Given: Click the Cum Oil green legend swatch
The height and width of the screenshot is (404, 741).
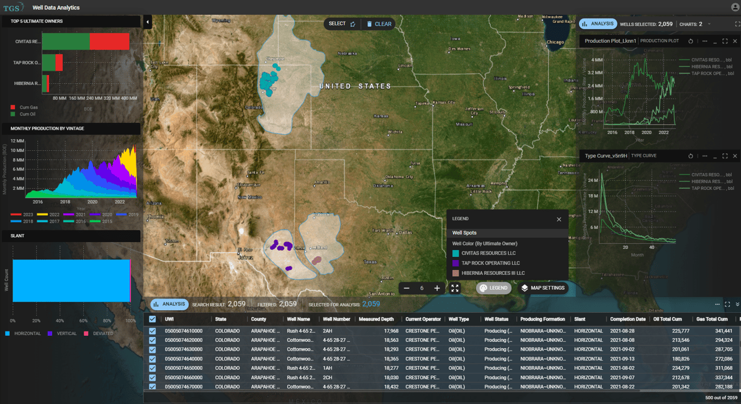Looking at the screenshot, I should pyautogui.click(x=13, y=114).
